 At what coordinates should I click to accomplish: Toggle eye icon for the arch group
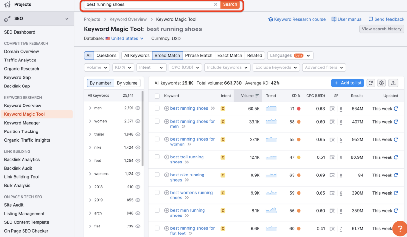pos(138,213)
